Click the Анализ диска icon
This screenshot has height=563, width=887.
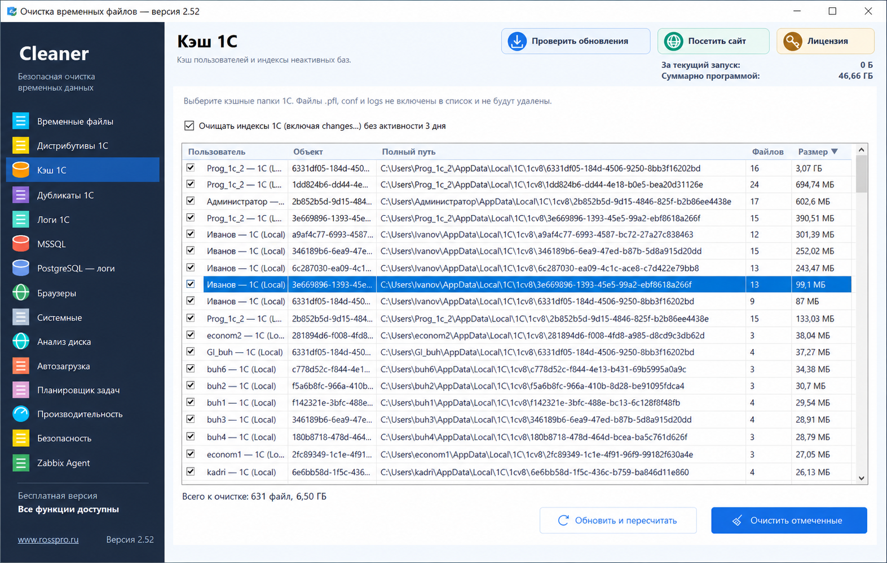(21, 341)
